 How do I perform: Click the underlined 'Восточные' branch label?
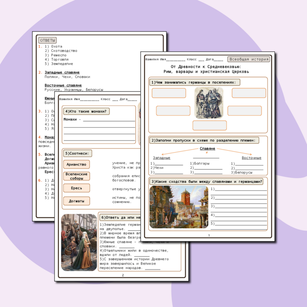[x=251, y=158]
